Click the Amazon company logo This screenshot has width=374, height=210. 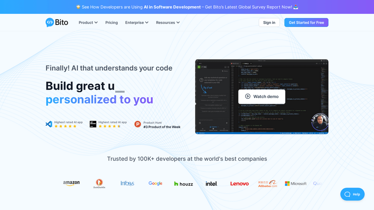(x=71, y=183)
